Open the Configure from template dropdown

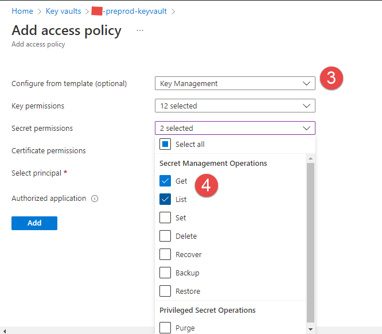point(235,84)
